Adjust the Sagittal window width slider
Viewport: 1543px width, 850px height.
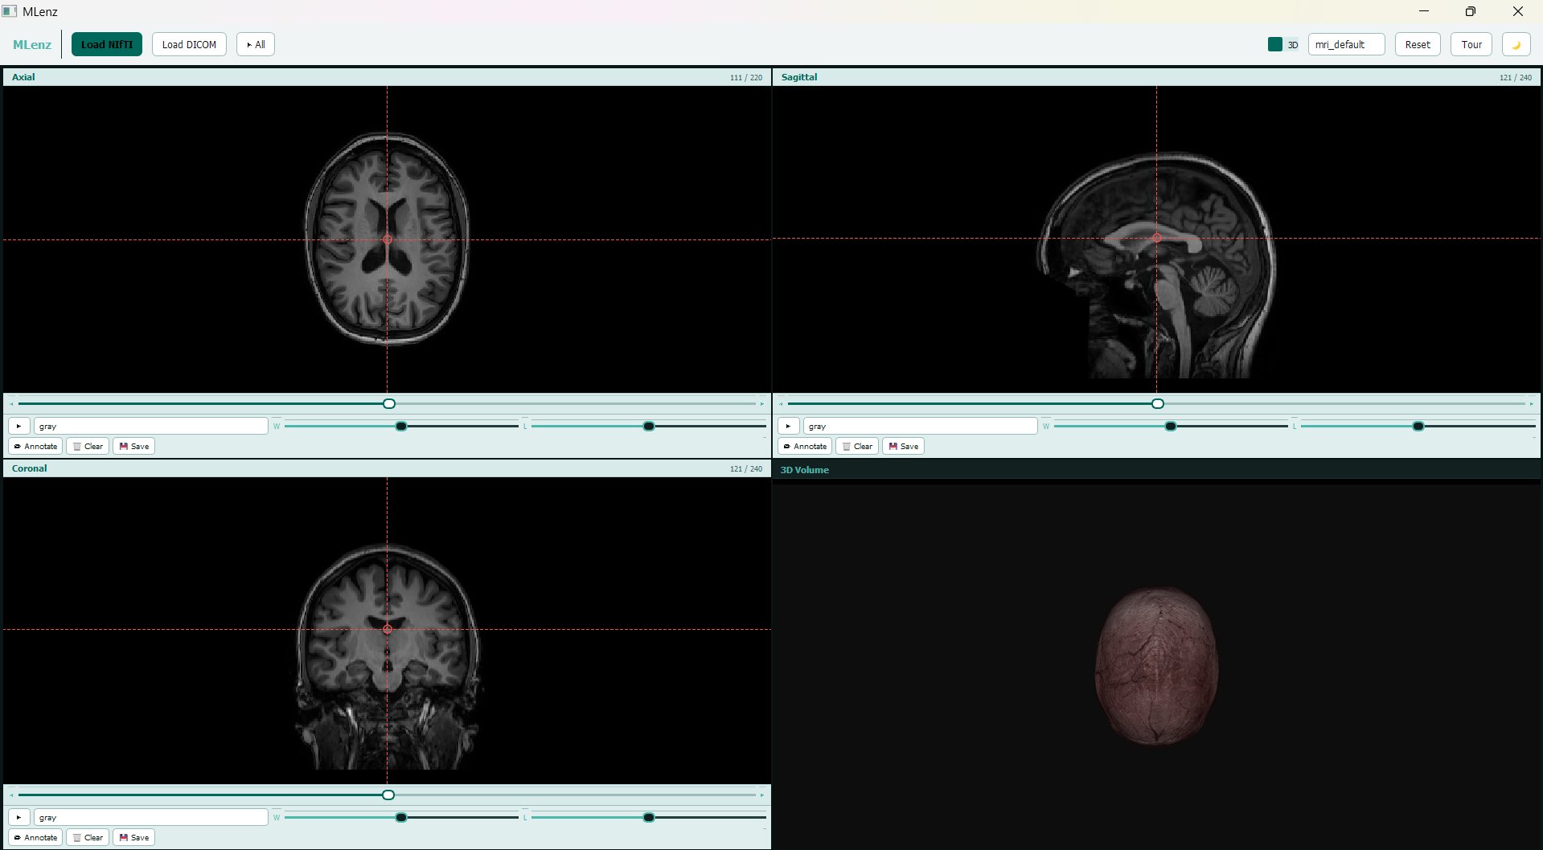pyautogui.click(x=1171, y=426)
